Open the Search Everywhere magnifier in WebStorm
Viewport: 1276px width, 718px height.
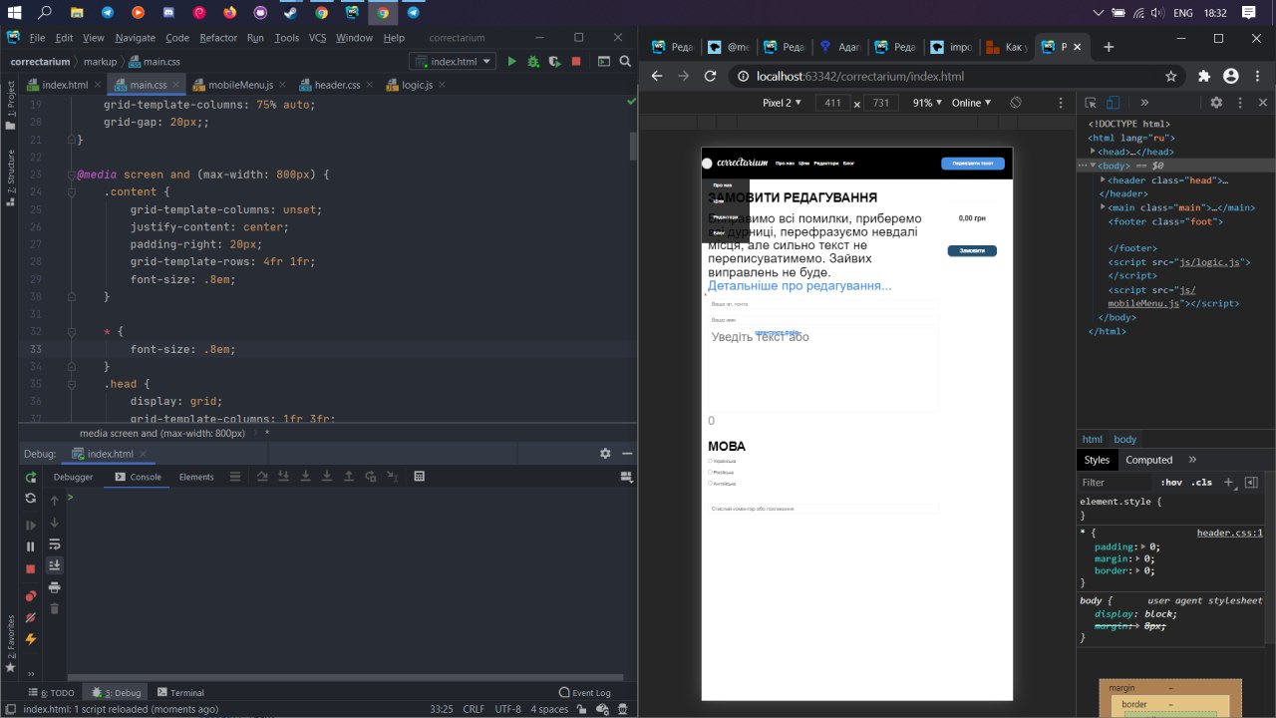pos(625,62)
